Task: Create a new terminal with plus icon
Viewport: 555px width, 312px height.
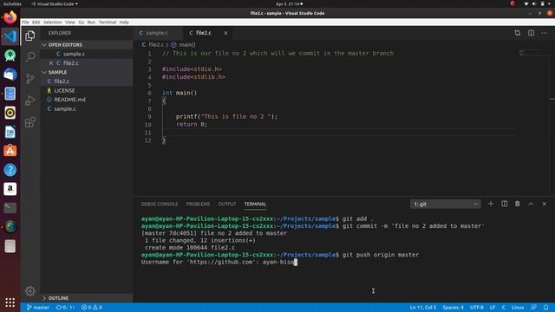Action: tap(491, 204)
